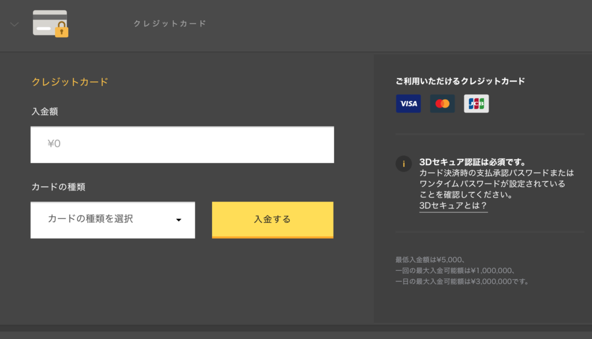This screenshot has width=592, height=339.
Task: Click the credit card icon with lock symbol
Action: [51, 24]
